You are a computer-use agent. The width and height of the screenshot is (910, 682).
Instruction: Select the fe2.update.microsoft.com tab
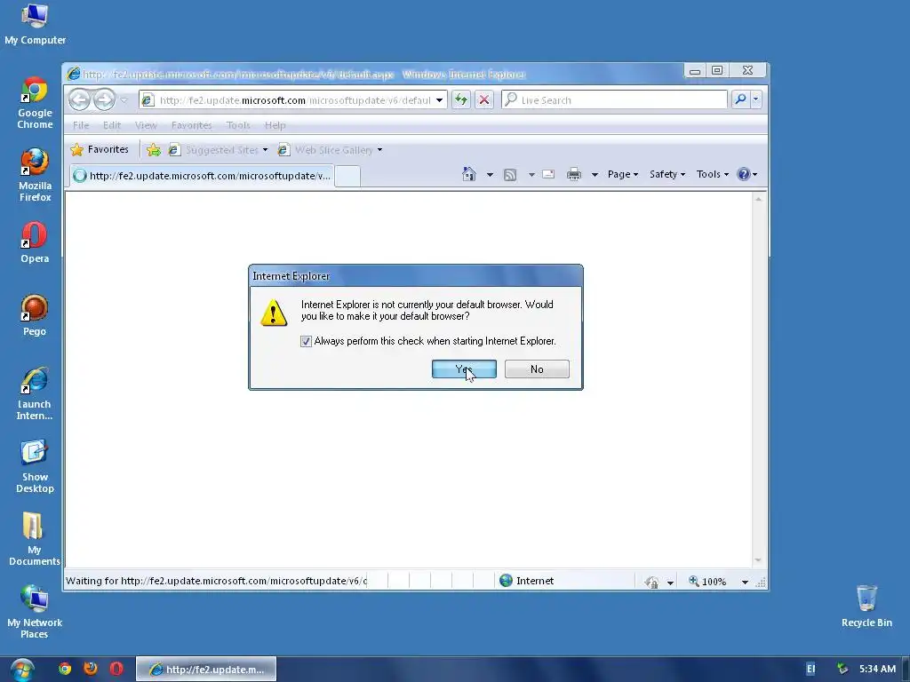pyautogui.click(x=202, y=176)
